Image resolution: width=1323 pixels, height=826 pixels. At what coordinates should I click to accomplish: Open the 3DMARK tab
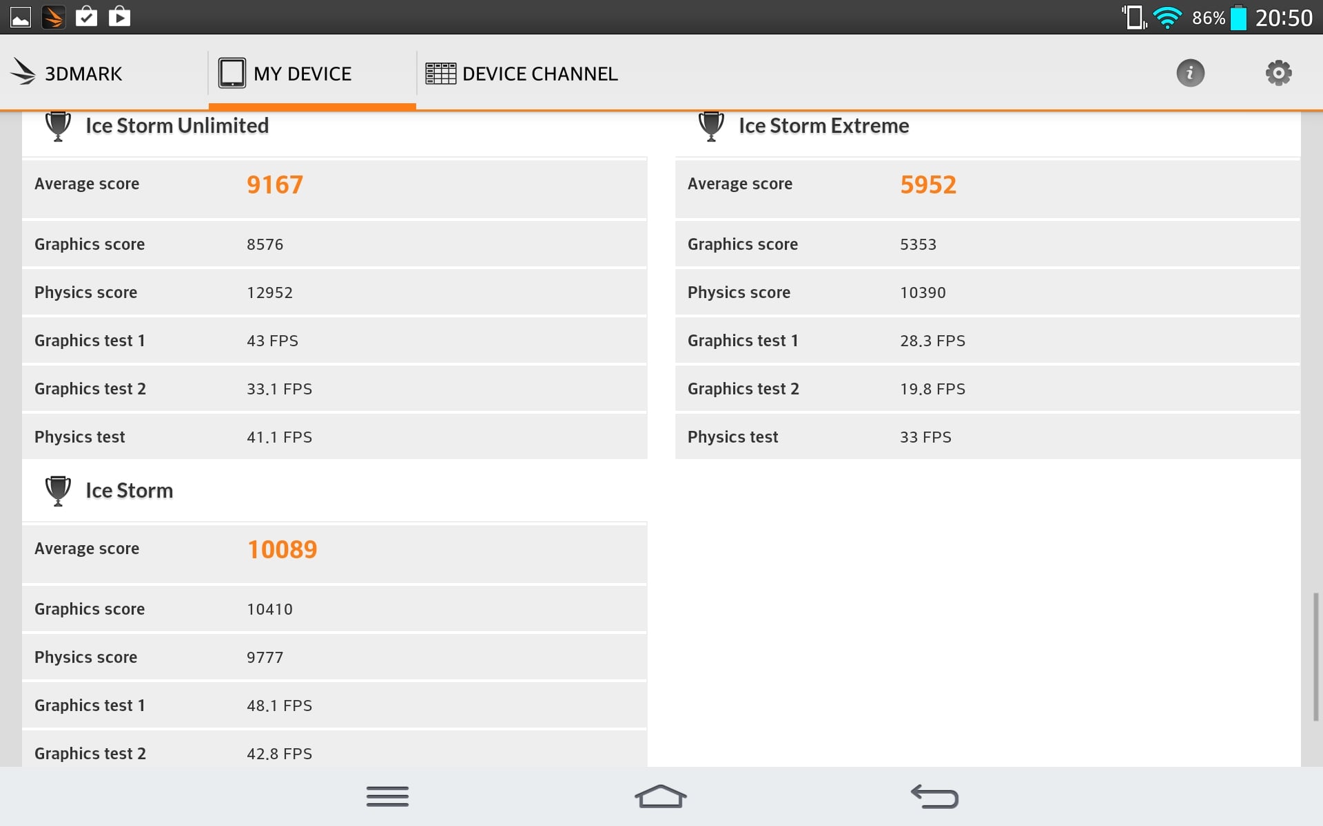click(x=103, y=73)
